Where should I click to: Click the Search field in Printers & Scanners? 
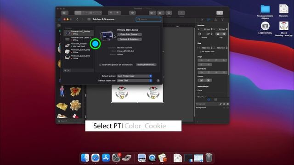click(148, 19)
